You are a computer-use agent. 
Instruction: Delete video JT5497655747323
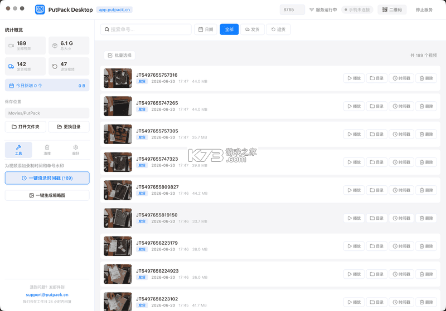[x=426, y=162]
